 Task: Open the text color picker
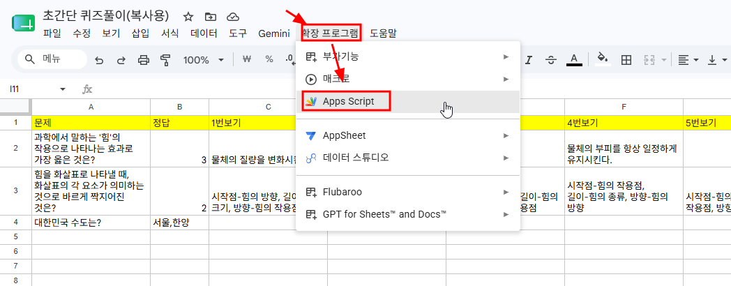(x=574, y=60)
